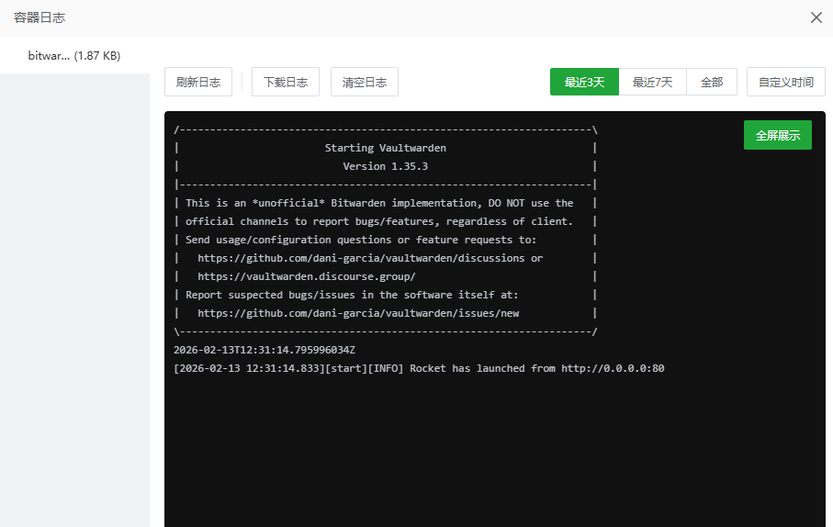Enter fullscreen with 全屏展示 button

click(x=777, y=135)
